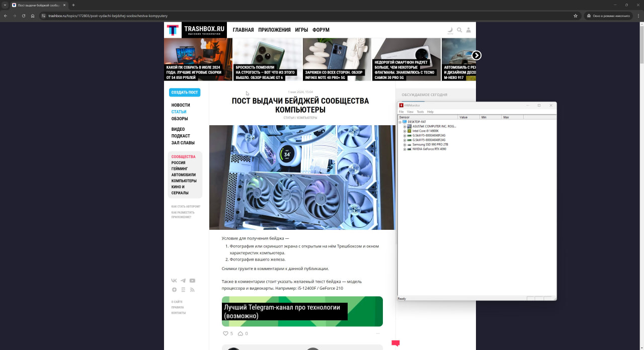Open the YouTube icon in sidebar
The width and height of the screenshot is (644, 350).
click(x=192, y=281)
